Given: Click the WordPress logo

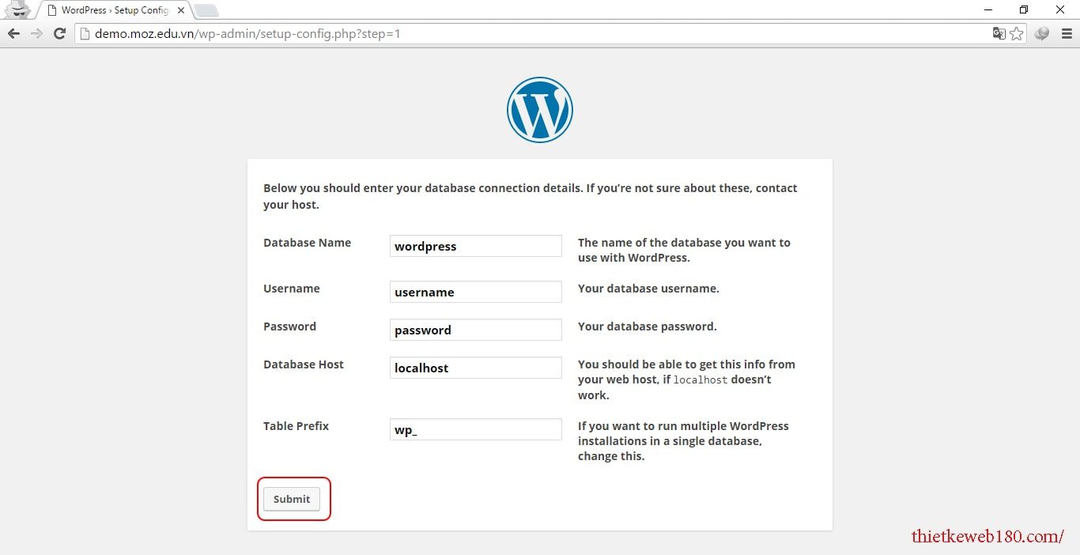Looking at the screenshot, I should (540, 109).
